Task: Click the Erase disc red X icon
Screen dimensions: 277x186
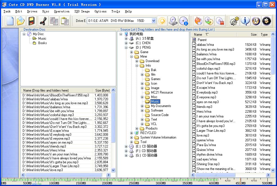Action: tap(220, 21)
